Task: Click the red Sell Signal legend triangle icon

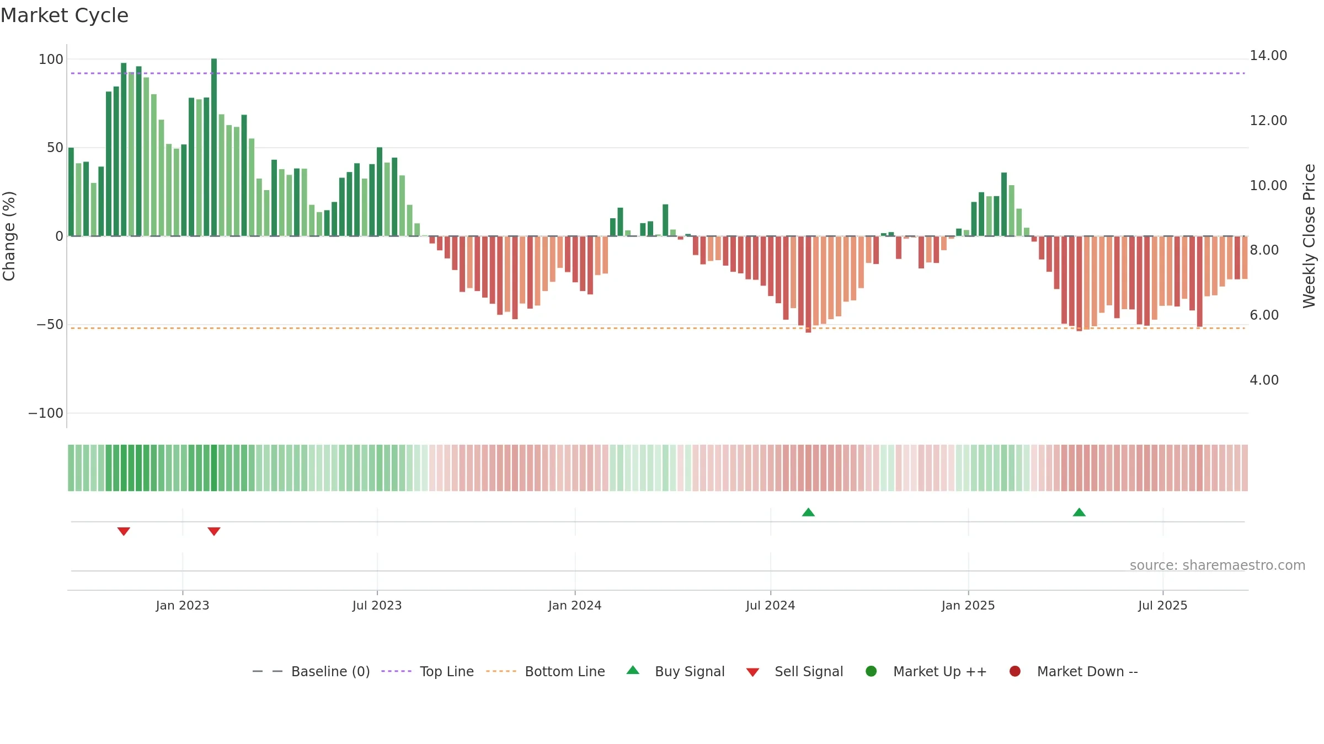Action: tap(753, 672)
